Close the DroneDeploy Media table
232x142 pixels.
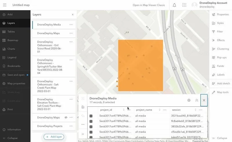click(x=204, y=100)
